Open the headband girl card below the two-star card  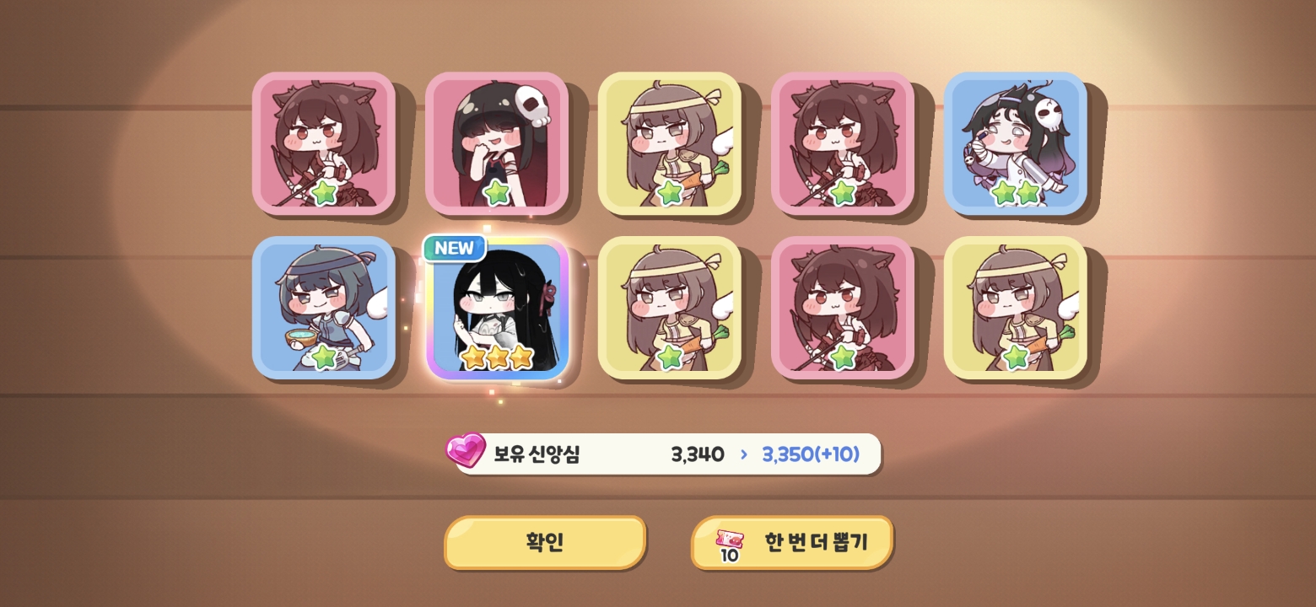coord(1016,308)
